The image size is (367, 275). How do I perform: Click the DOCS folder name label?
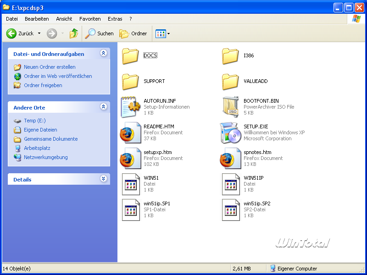coord(150,55)
